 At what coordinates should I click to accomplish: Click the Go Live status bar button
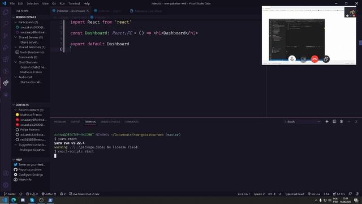pyautogui.click(x=314, y=194)
